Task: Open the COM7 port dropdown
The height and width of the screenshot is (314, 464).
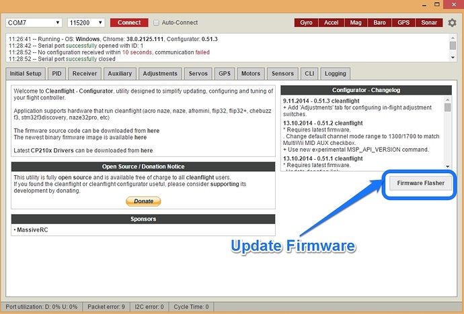Action: pyautogui.click(x=34, y=23)
